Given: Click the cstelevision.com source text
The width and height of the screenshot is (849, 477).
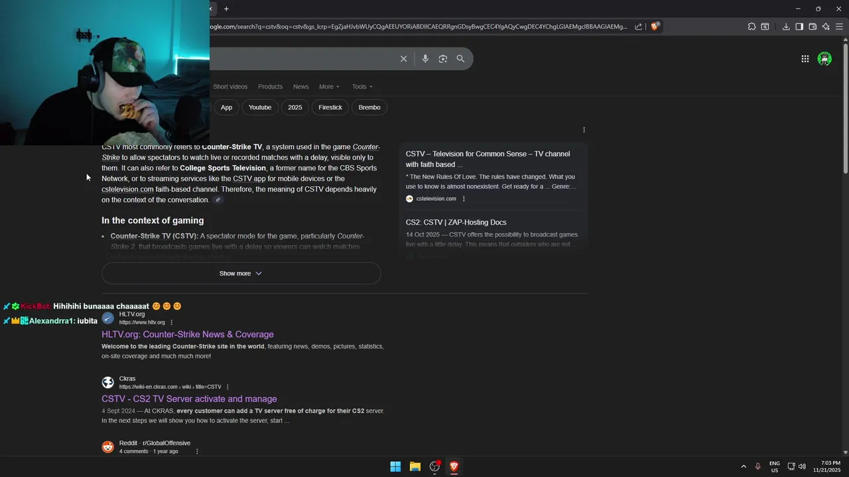Looking at the screenshot, I should (436, 199).
